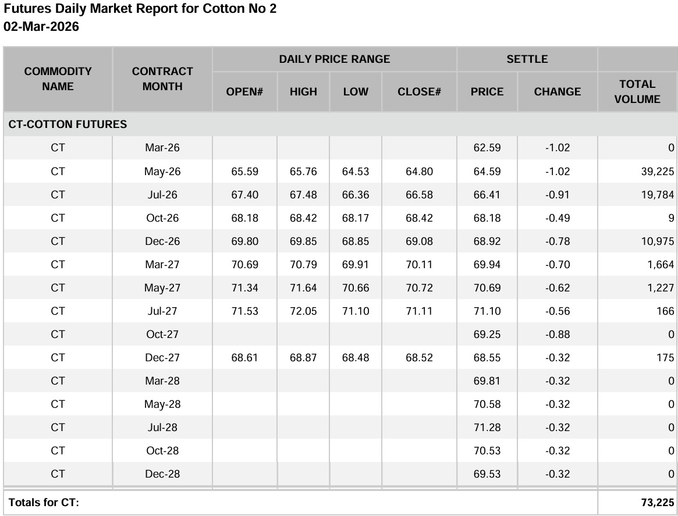Click the Dec-28 settle price 69.53
The image size is (678, 516).
click(x=487, y=474)
